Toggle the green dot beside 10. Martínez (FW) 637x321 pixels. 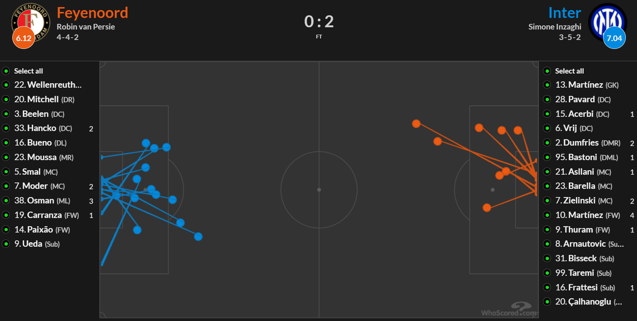(x=547, y=215)
